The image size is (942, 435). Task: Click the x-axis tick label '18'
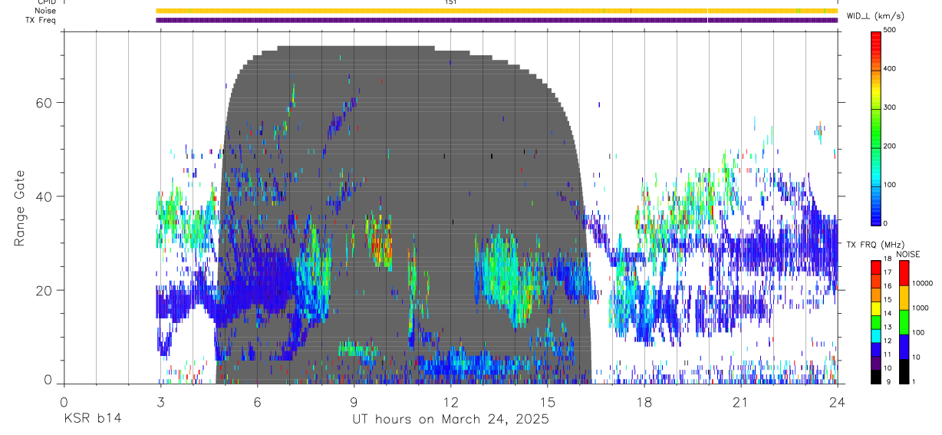pyautogui.click(x=644, y=402)
